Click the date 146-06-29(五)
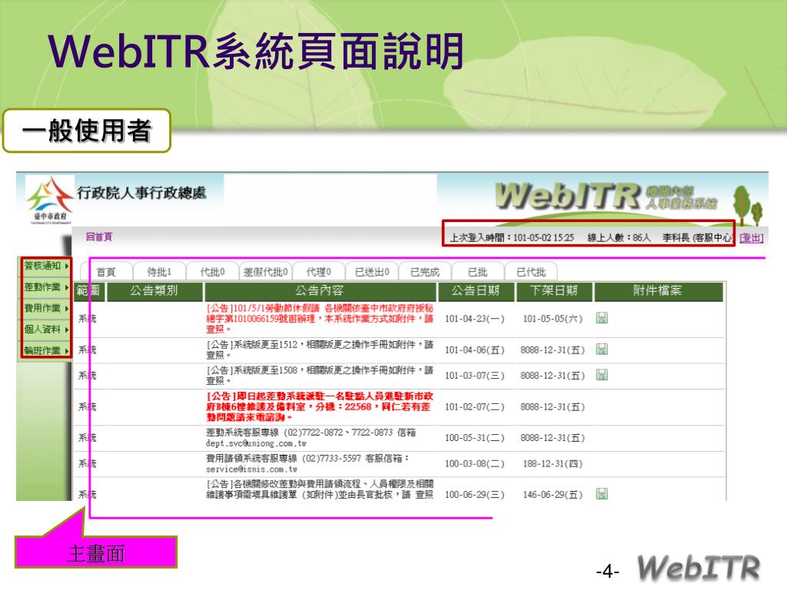Viewport: 787px width, 590px height. click(553, 495)
